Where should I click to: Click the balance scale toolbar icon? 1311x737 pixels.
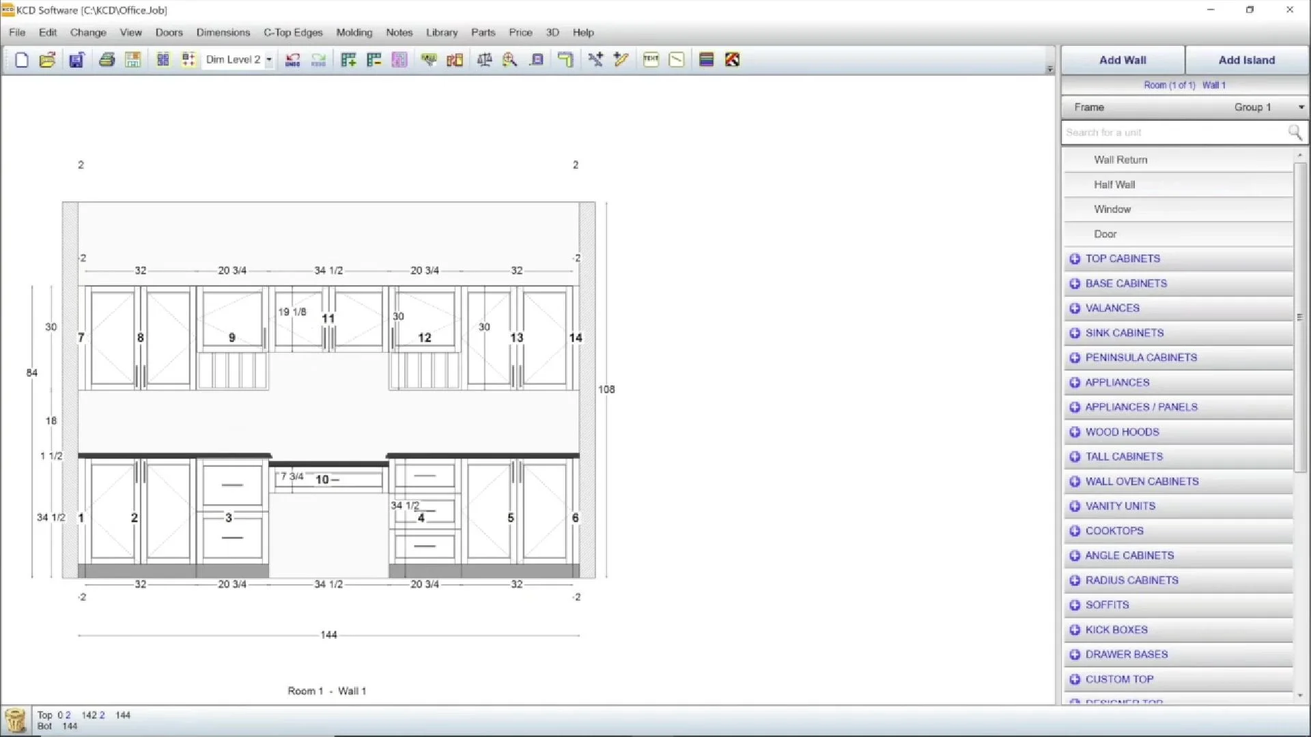click(484, 60)
